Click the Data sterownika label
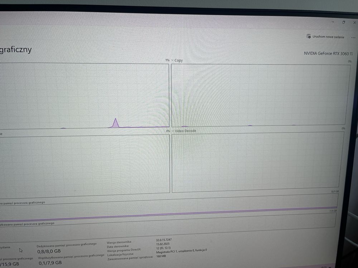This screenshot has width=358, height=268. point(118,246)
